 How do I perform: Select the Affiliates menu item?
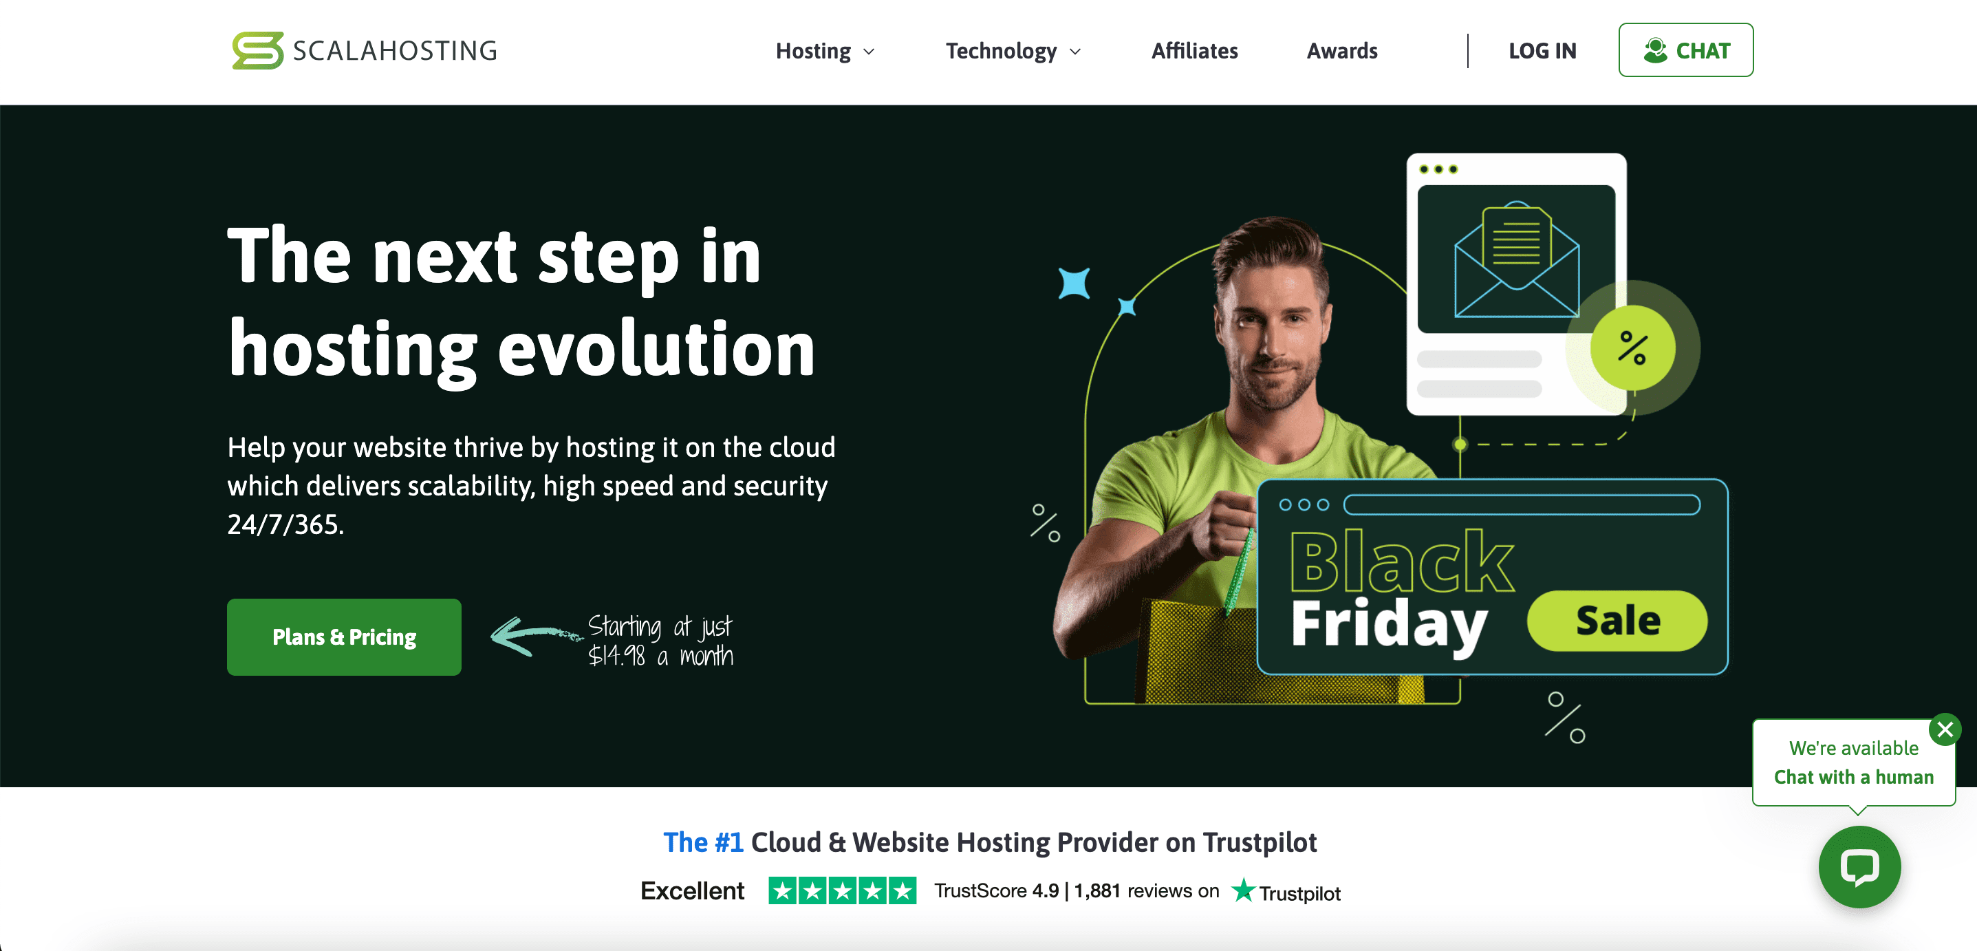tap(1191, 50)
